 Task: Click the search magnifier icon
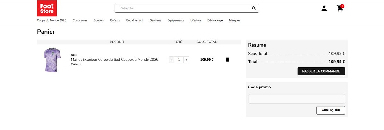coord(254,8)
